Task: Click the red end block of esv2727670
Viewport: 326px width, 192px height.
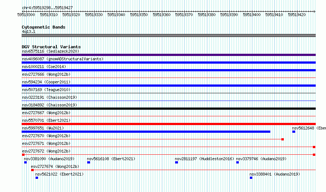Action: [x=282, y=139]
